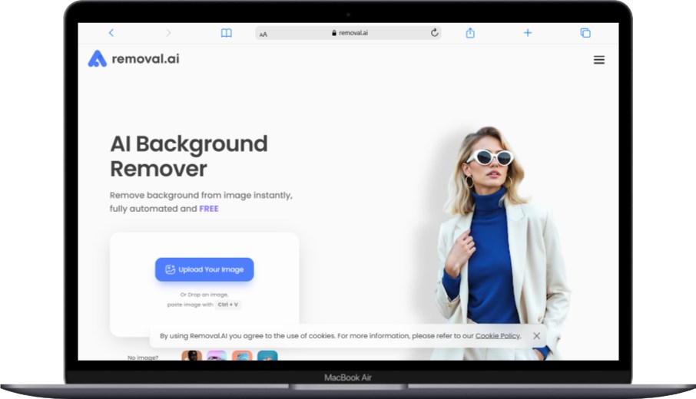Open the Safari bookmarks book icon

(x=226, y=33)
